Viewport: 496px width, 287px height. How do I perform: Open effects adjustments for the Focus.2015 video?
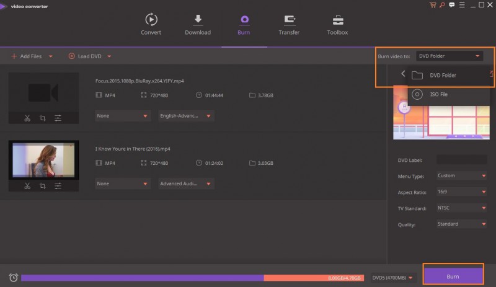pos(58,118)
